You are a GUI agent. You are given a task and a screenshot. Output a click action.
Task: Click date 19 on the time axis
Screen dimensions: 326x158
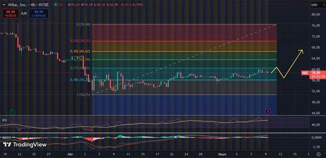pyautogui.click(x=5, y=154)
